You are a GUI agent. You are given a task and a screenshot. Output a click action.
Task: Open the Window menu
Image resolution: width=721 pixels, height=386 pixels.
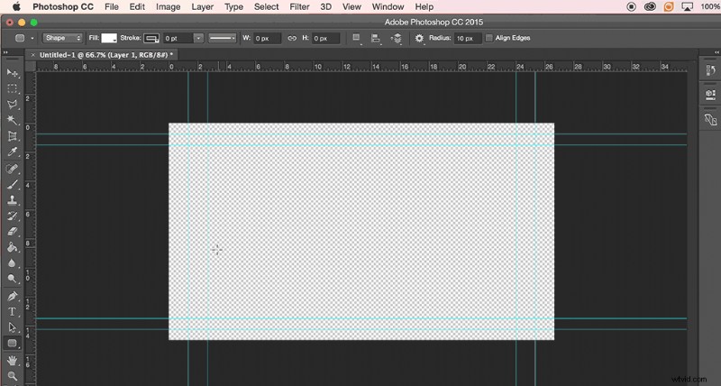388,7
